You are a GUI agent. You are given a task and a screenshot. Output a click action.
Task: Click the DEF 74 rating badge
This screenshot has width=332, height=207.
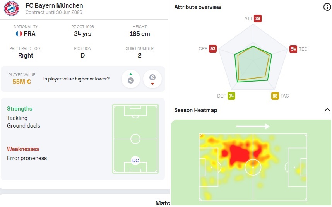point(231,96)
